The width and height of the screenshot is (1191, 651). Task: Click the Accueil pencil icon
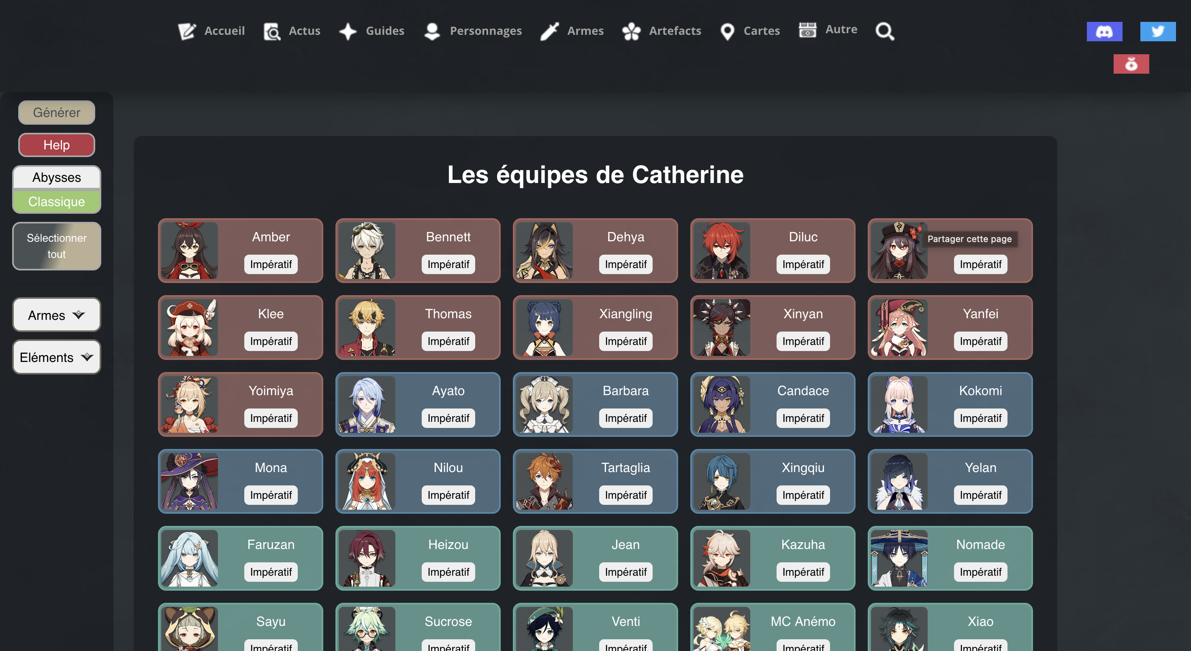pyautogui.click(x=187, y=31)
